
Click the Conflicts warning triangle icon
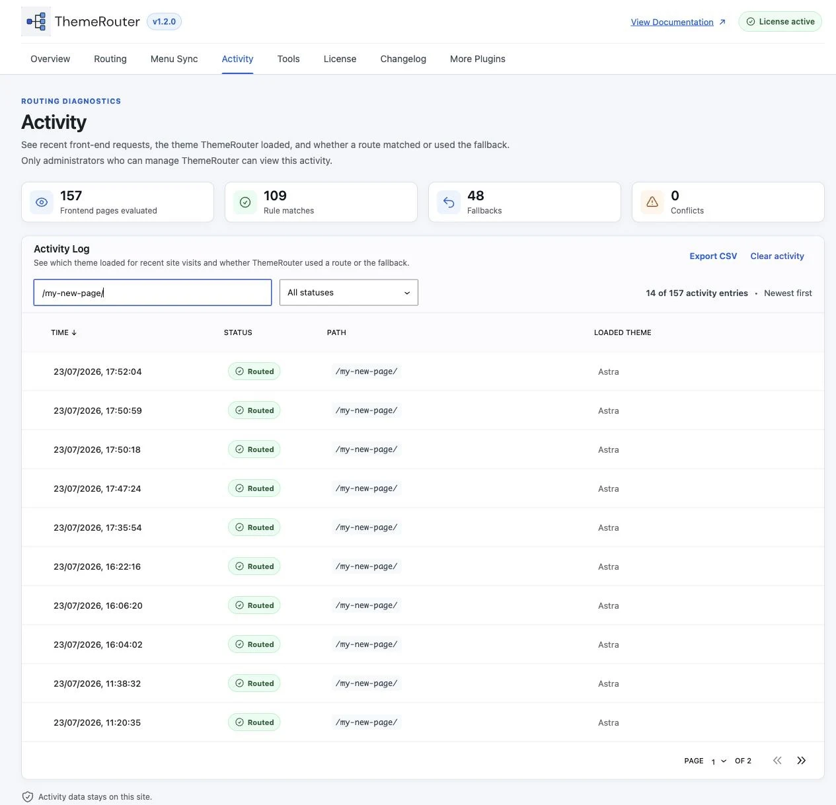[x=652, y=202]
